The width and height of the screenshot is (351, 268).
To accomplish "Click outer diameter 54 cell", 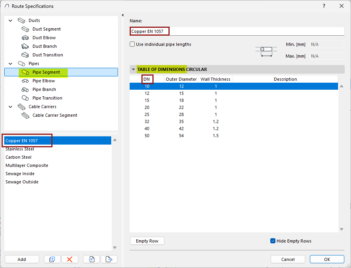I will (181, 136).
